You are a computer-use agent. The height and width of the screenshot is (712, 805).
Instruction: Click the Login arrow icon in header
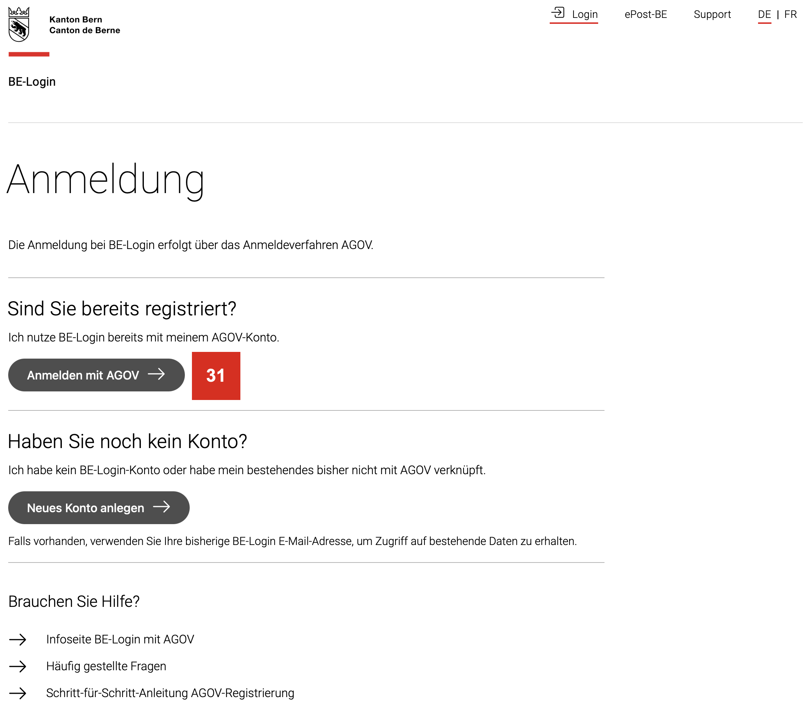point(558,13)
